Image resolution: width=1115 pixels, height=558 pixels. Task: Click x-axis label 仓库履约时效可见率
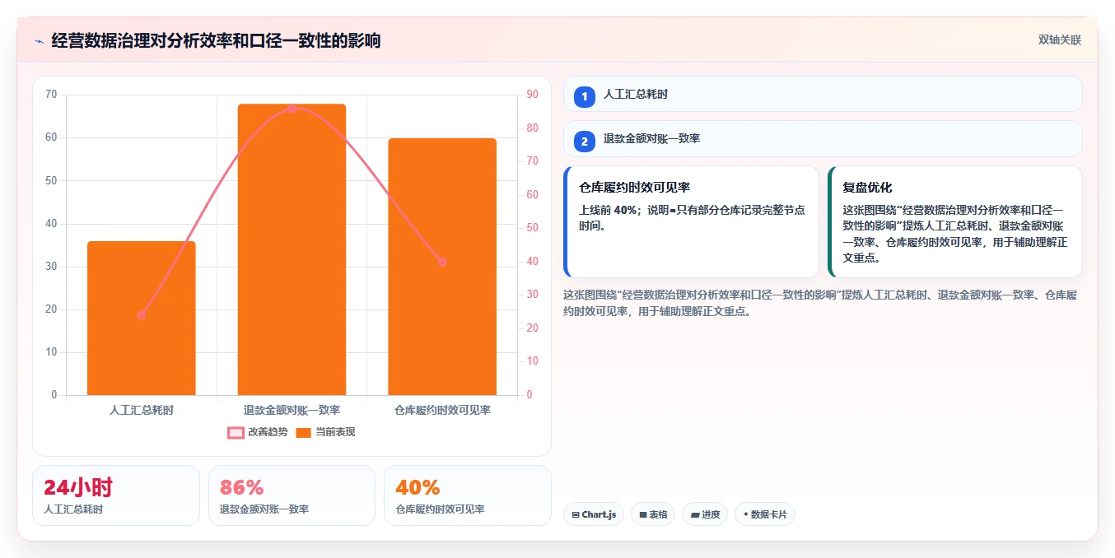(x=442, y=410)
